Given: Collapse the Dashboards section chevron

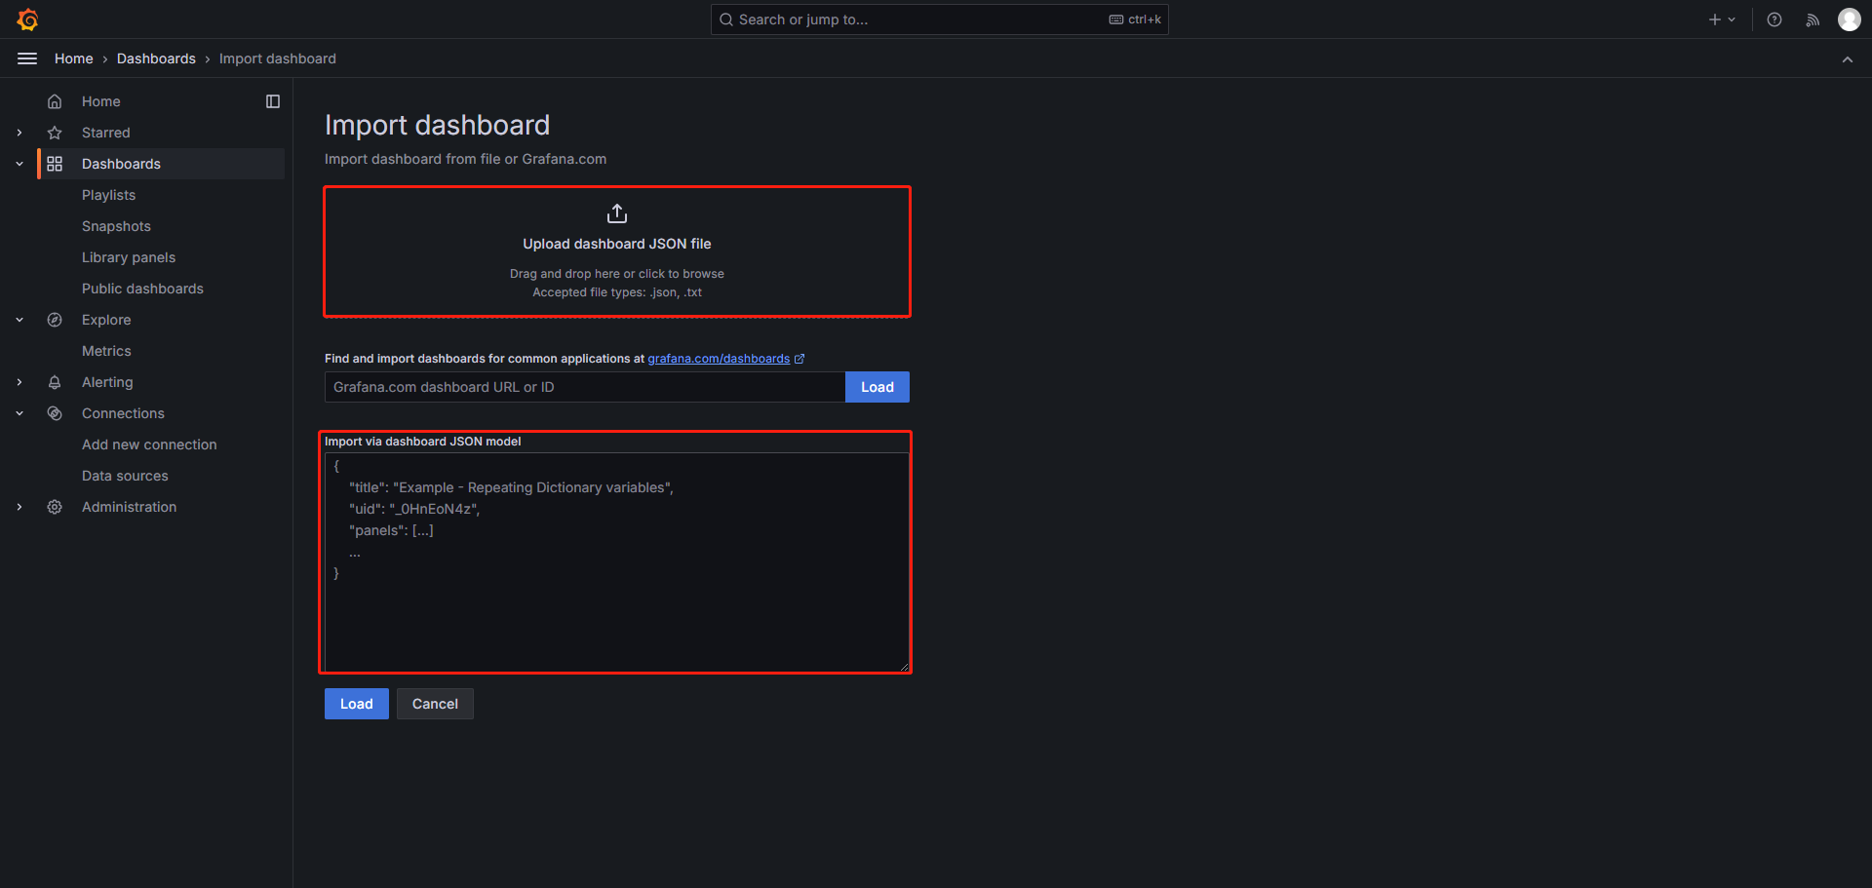Looking at the screenshot, I should 19,164.
